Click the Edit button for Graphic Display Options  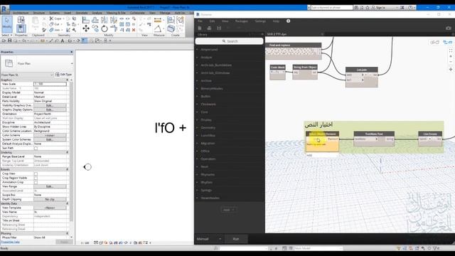pyautogui.click(x=50, y=110)
